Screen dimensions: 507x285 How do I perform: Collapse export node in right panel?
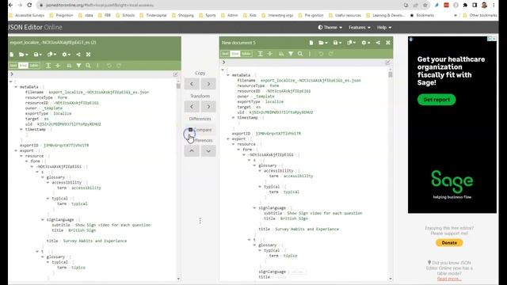[228, 139]
